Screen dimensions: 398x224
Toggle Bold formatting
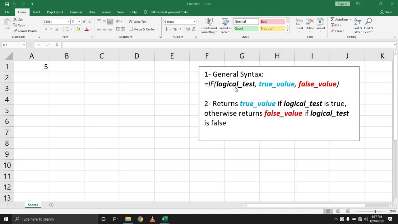click(45, 29)
